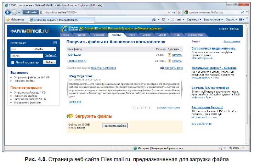254x166 pixels.
Task: Toggle the Чужой компьютер checkbox
Action: (13, 62)
